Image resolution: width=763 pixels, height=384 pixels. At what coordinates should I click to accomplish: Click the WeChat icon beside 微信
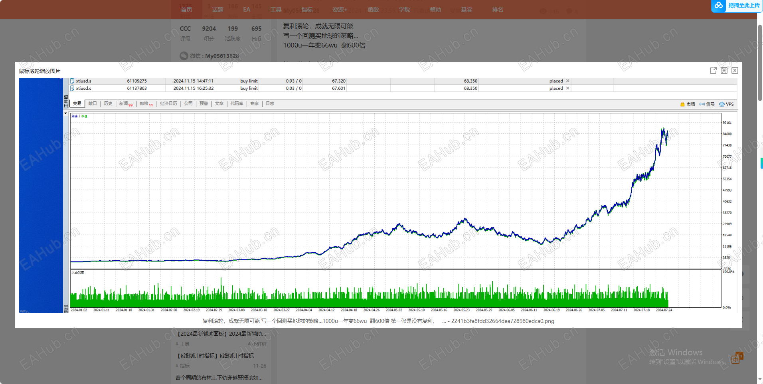pyautogui.click(x=184, y=56)
